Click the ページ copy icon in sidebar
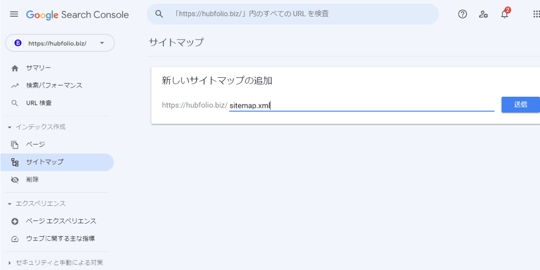 coord(15,144)
